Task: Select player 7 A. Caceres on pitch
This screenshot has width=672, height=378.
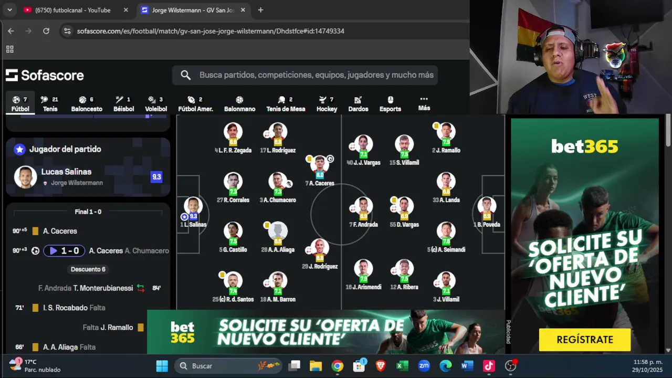Action: click(x=319, y=171)
